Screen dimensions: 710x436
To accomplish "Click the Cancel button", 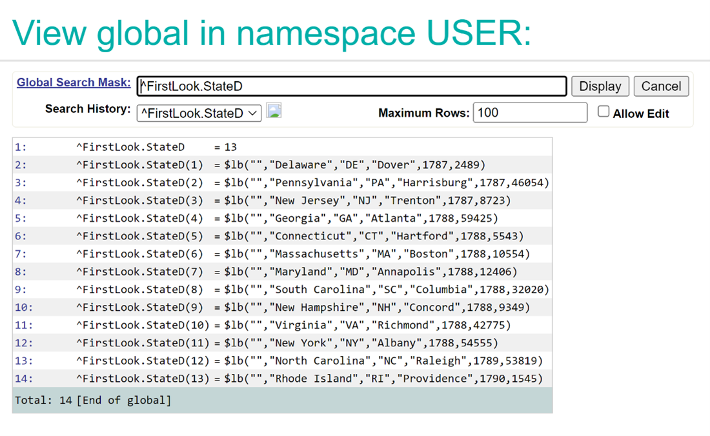I will [661, 86].
